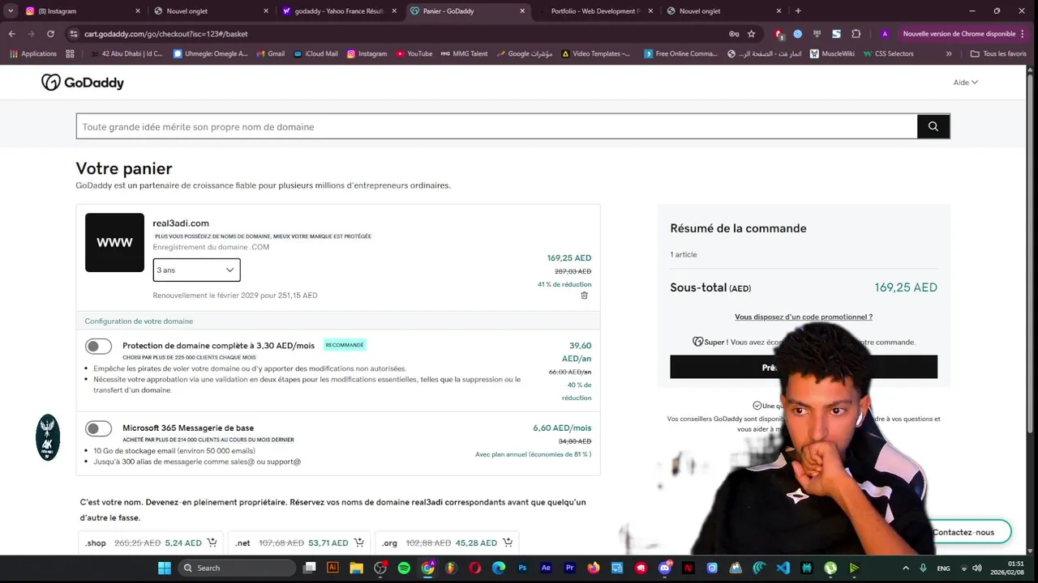Image resolution: width=1038 pixels, height=583 pixels.
Task: Open the Applications bookmarks shortcut
Action: point(33,53)
